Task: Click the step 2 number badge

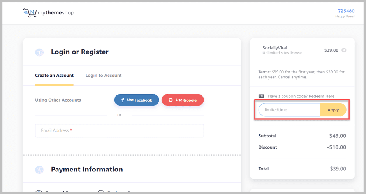Action: point(39,170)
